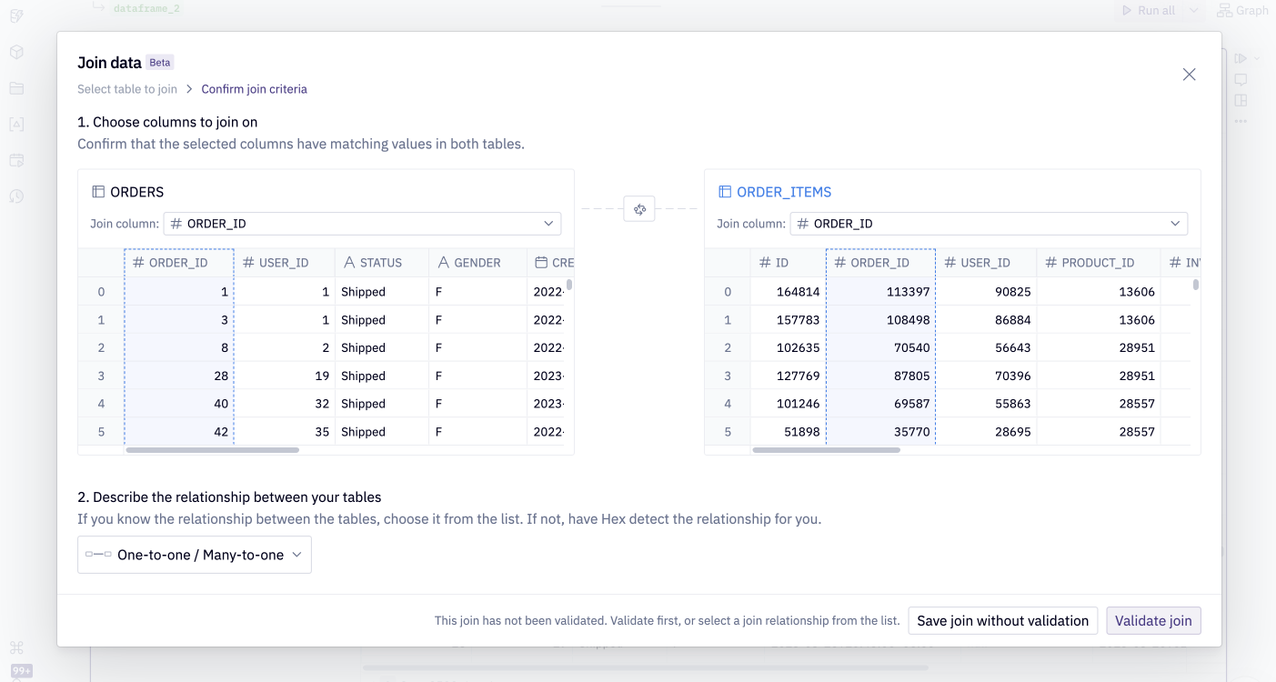
Task: Click the Confirm join criteria breadcrumb
Action: pos(254,88)
